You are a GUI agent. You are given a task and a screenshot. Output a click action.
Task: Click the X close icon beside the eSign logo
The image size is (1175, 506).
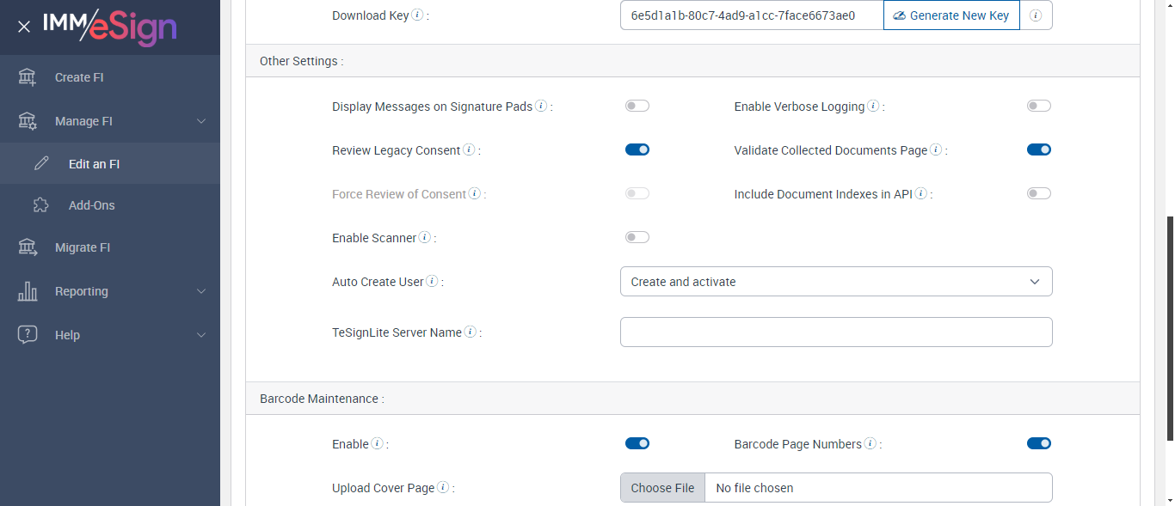tap(24, 27)
